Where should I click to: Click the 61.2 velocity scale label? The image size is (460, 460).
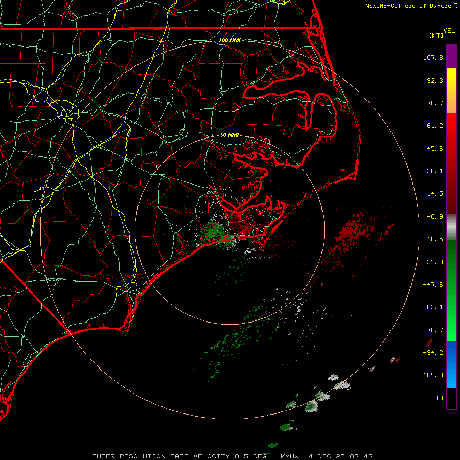point(435,126)
